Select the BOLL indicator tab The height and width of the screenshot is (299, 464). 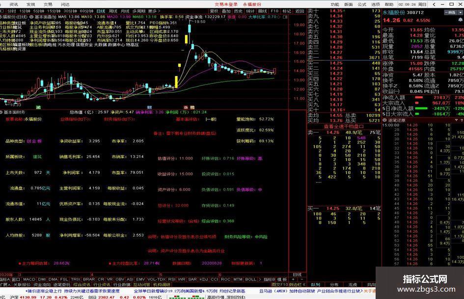250,279
